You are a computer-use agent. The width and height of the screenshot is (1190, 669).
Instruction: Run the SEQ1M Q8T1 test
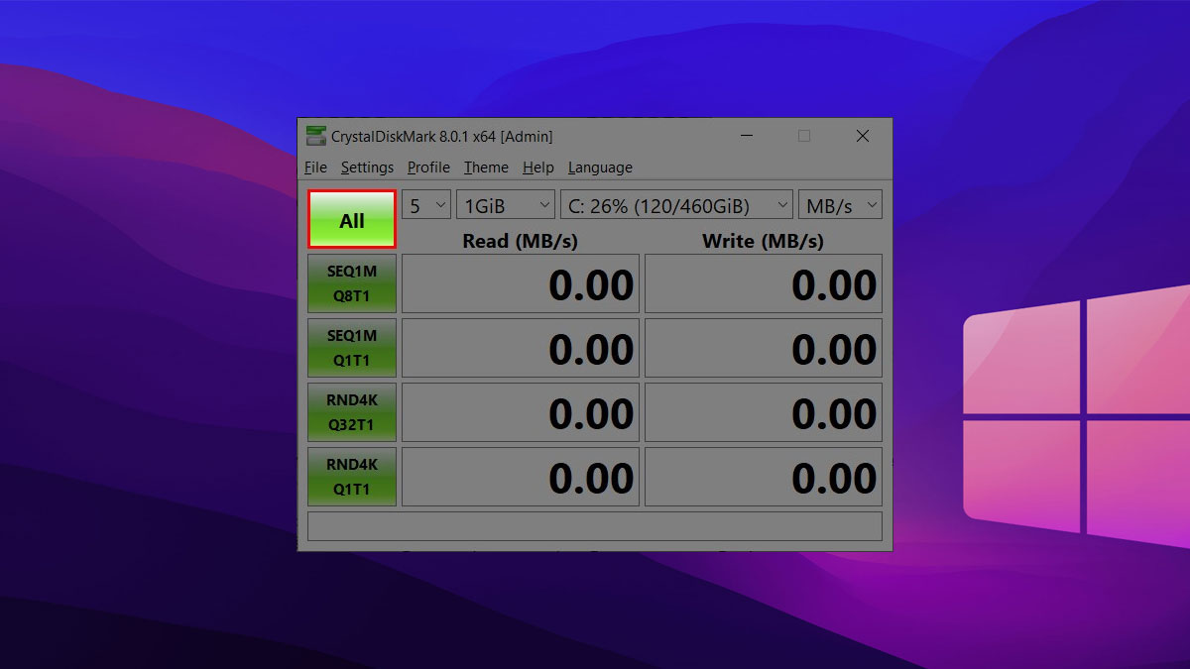352,283
